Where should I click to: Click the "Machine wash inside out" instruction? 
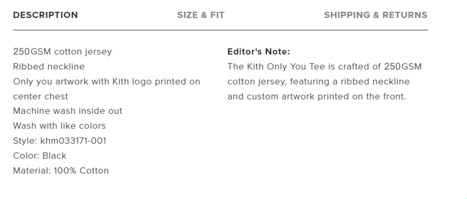pos(68,111)
